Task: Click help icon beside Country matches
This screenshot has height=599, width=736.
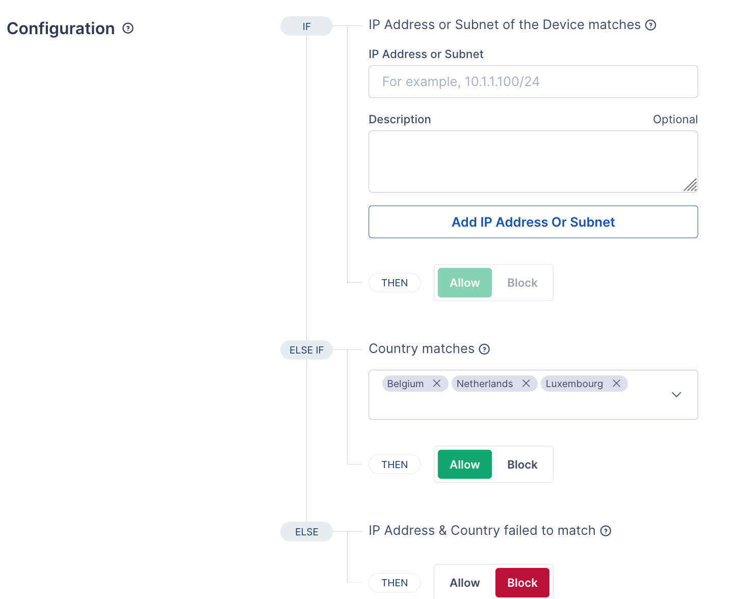Action: (x=484, y=349)
